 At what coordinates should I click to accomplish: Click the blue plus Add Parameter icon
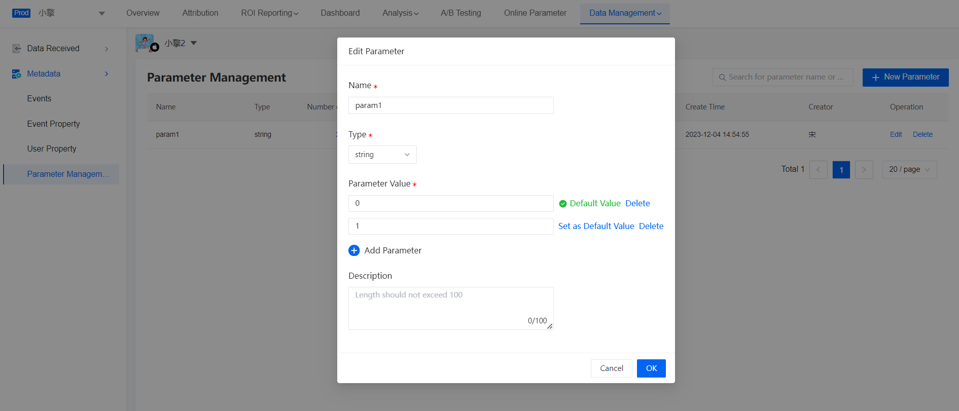(354, 250)
